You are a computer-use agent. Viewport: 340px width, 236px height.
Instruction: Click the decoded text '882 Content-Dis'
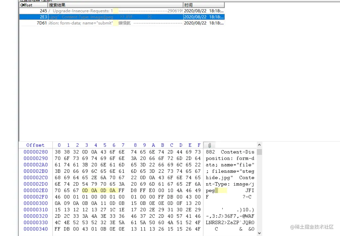point(230,152)
